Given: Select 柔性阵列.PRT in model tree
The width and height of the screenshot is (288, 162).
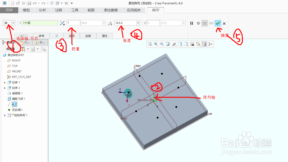Looking at the screenshot, I should [x=16, y=55].
